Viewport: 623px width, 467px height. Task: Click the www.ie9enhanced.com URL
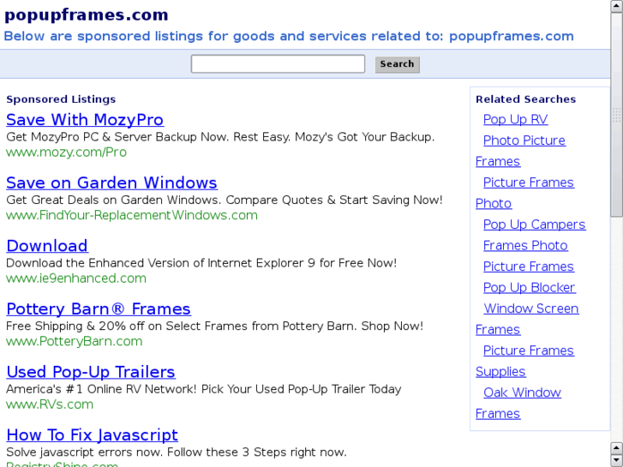pyautogui.click(x=76, y=278)
